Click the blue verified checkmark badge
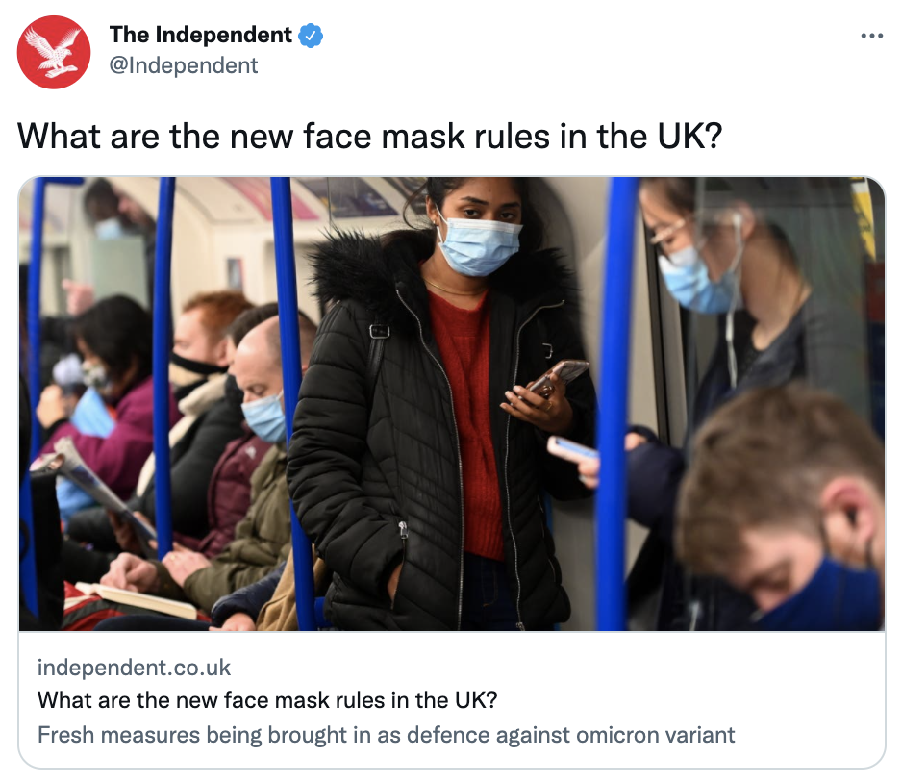 (311, 36)
